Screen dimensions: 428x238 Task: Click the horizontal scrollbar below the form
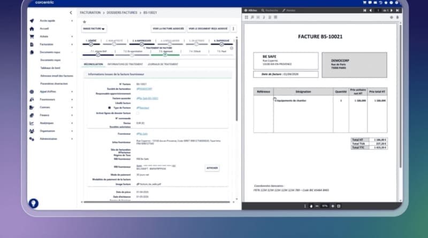(x=157, y=202)
